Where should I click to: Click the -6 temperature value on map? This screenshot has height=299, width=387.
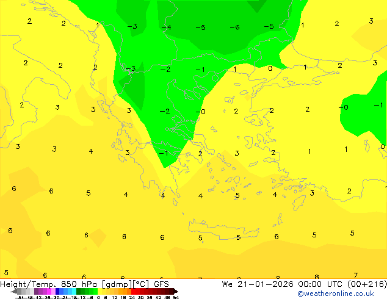(235, 27)
